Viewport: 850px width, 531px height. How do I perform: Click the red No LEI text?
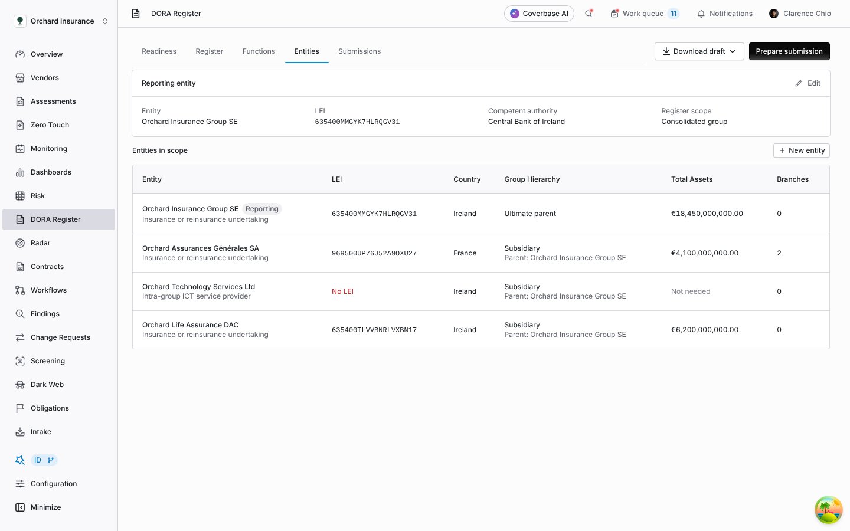[x=342, y=291]
